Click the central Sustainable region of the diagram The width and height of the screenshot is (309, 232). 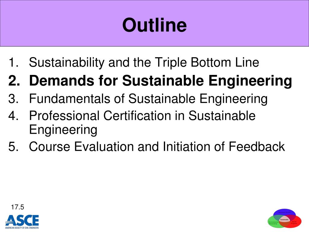pos(284,220)
